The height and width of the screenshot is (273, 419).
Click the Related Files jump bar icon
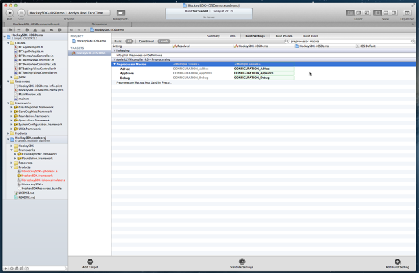(71, 30)
